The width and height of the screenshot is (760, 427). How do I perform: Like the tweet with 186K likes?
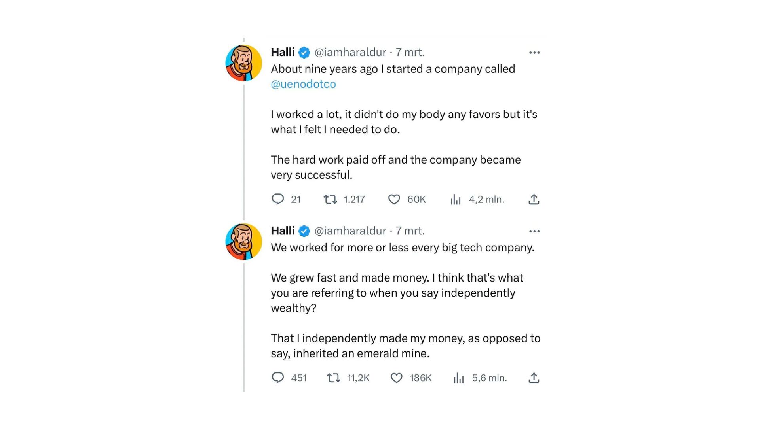(397, 378)
